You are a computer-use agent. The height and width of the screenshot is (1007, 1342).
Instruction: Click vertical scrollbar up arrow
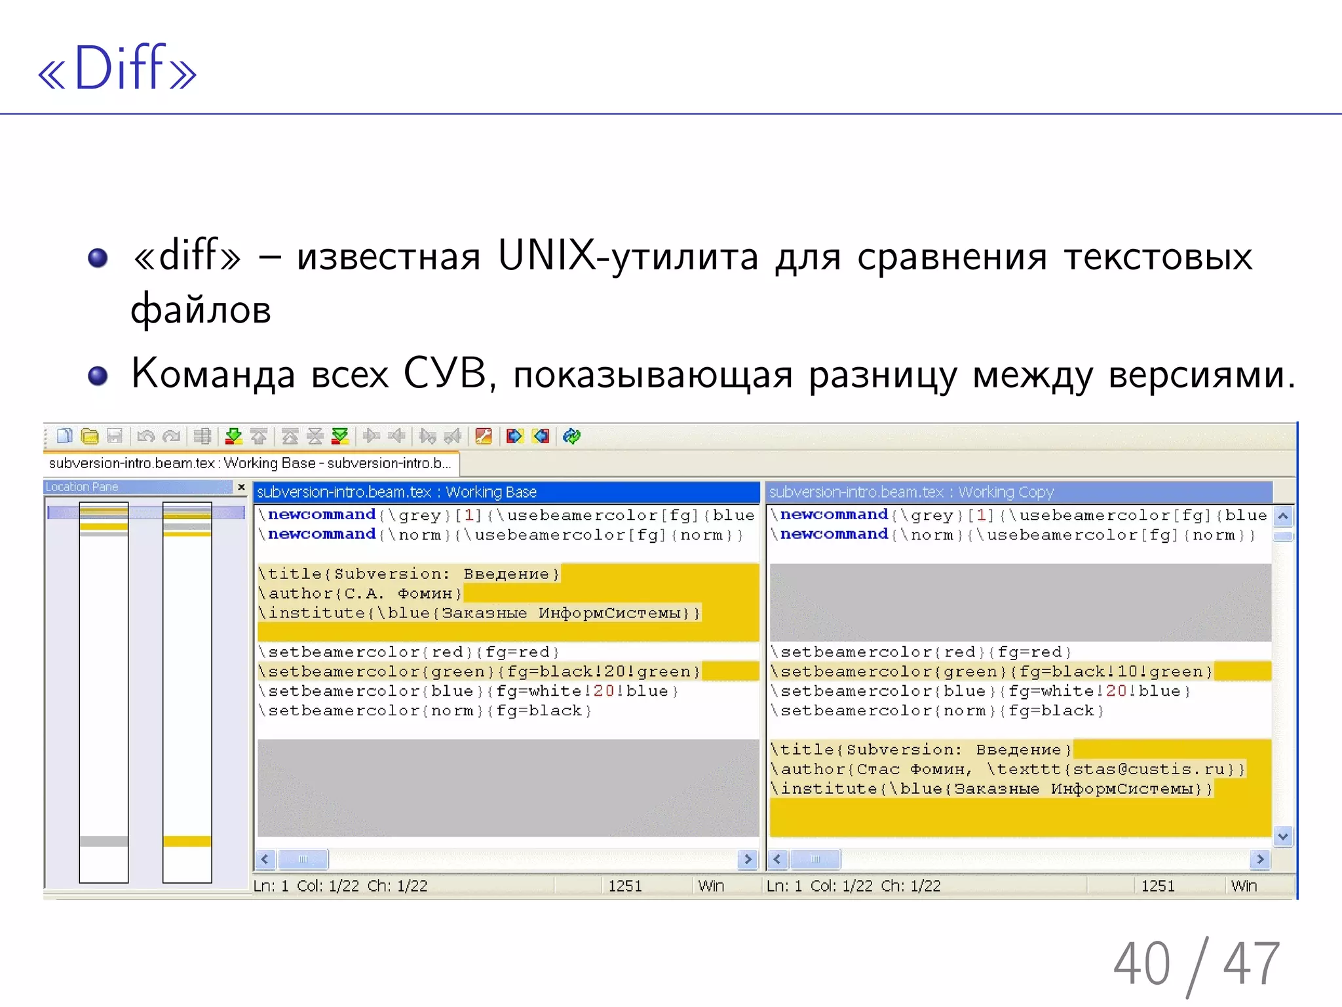coord(1283,516)
